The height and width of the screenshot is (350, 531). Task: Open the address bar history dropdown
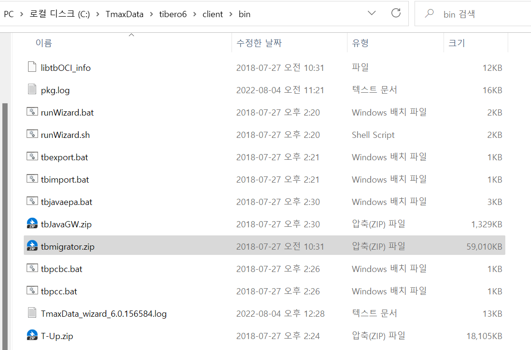(x=372, y=13)
